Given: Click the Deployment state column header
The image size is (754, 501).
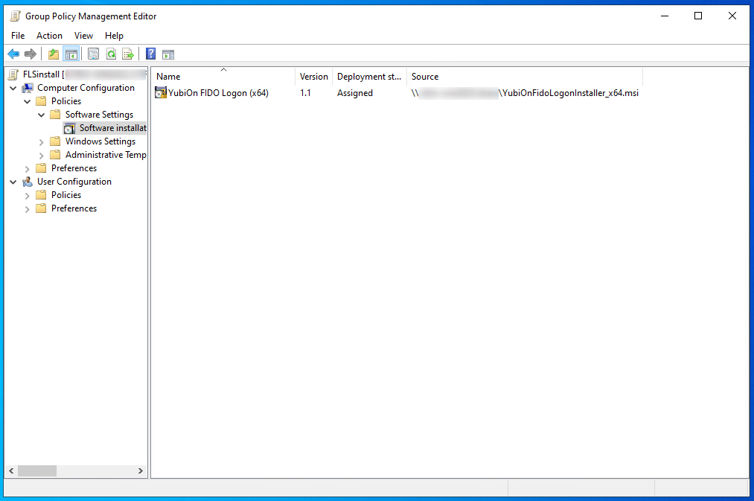Looking at the screenshot, I should click(x=369, y=77).
